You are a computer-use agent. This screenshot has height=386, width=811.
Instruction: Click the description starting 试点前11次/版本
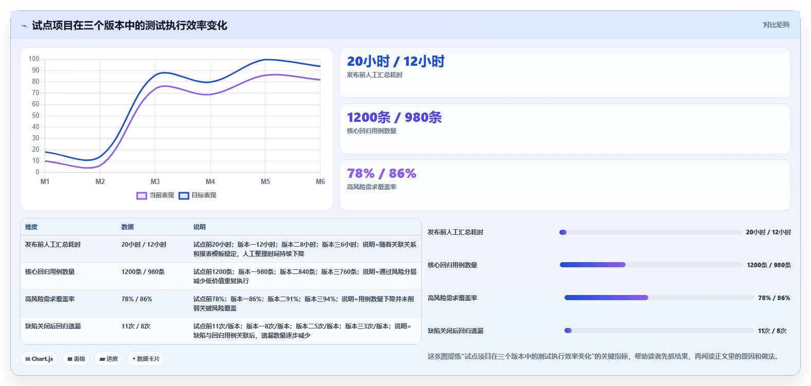[x=302, y=331]
